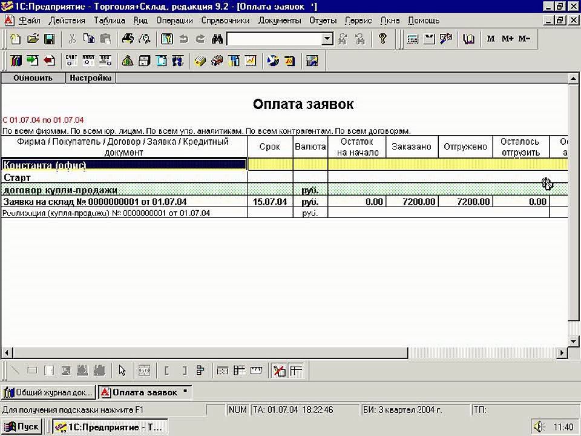581x436 pixels.
Task: Expand the search text dropdown arrow
Action: (x=327, y=39)
